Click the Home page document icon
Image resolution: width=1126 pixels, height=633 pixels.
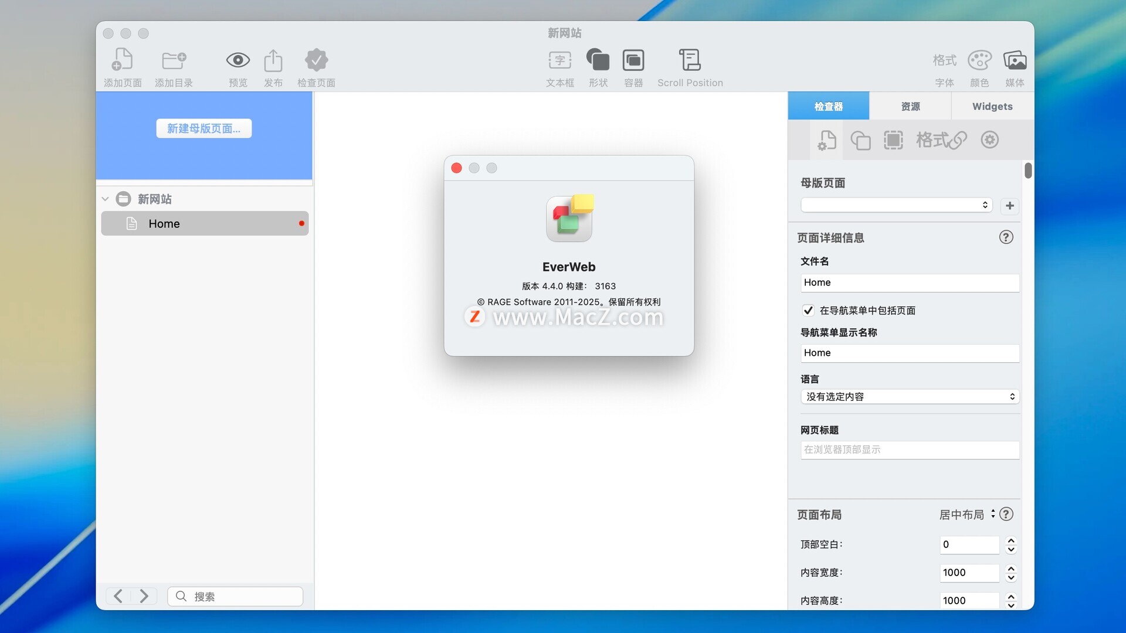[132, 224]
